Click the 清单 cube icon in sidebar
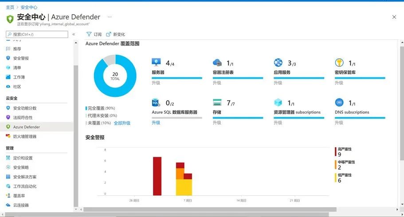The width and height of the screenshot is (404, 217). click(x=8, y=68)
